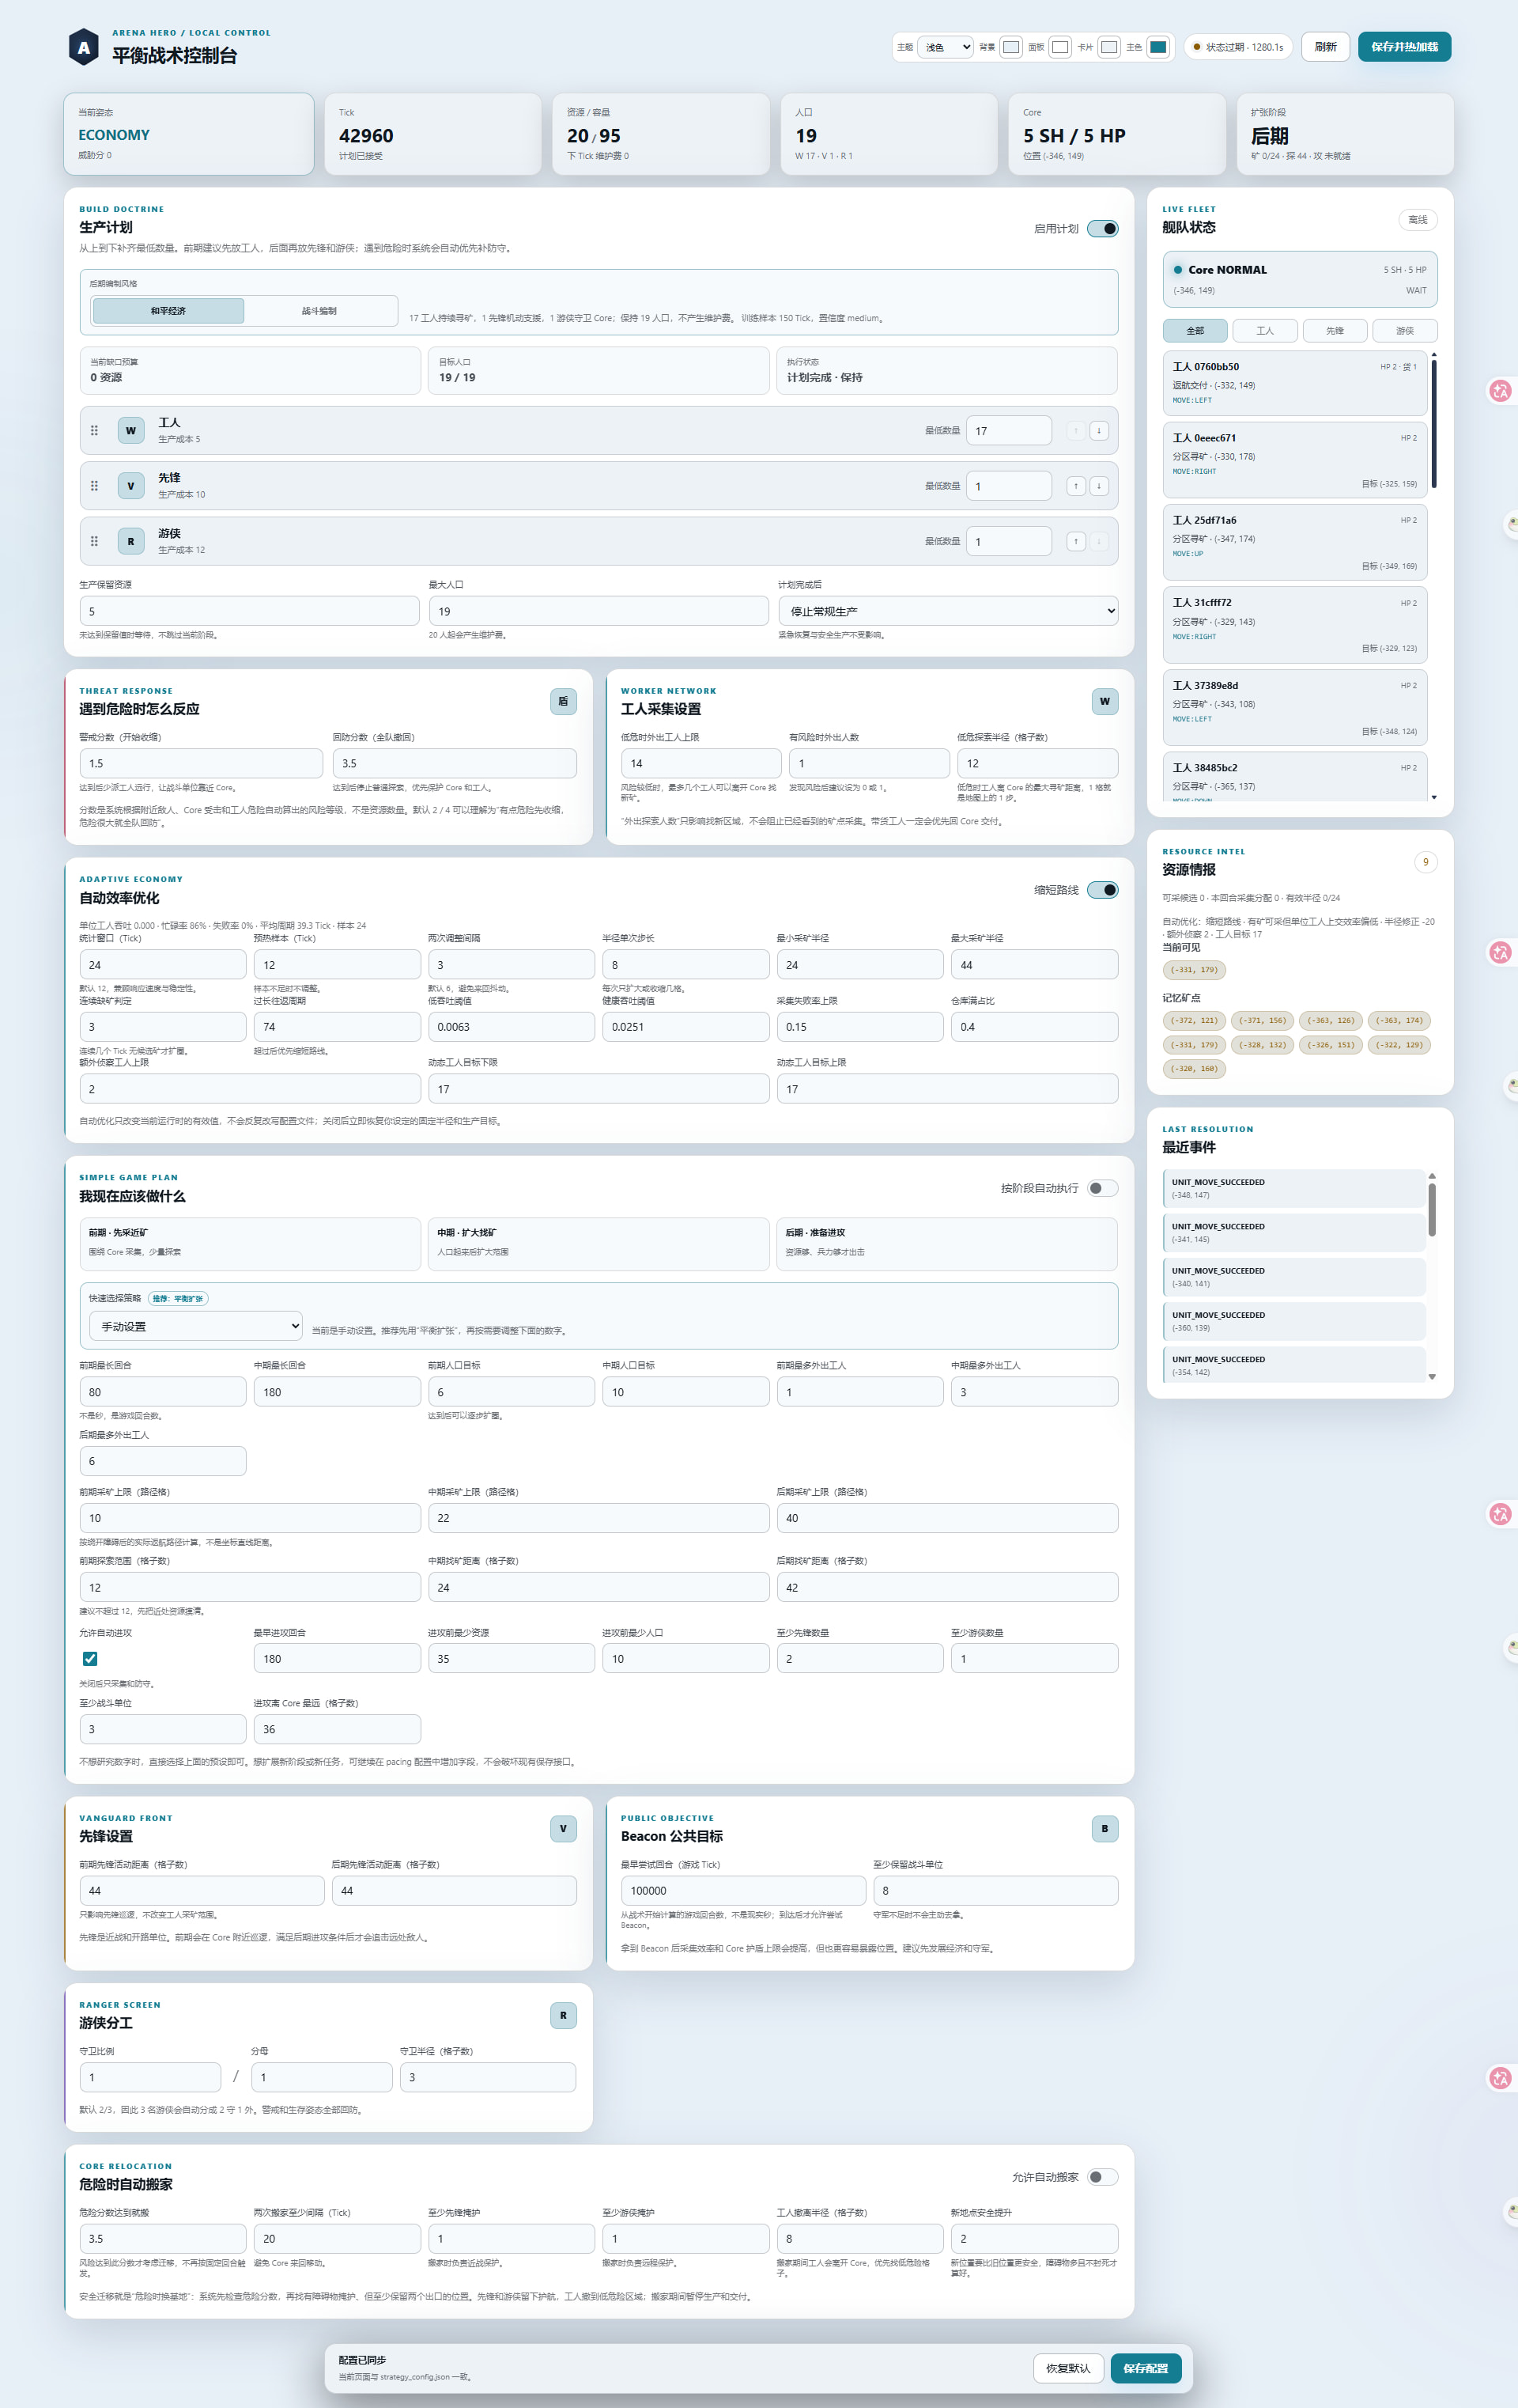Move 工人 down with its down arrow

(1098, 430)
